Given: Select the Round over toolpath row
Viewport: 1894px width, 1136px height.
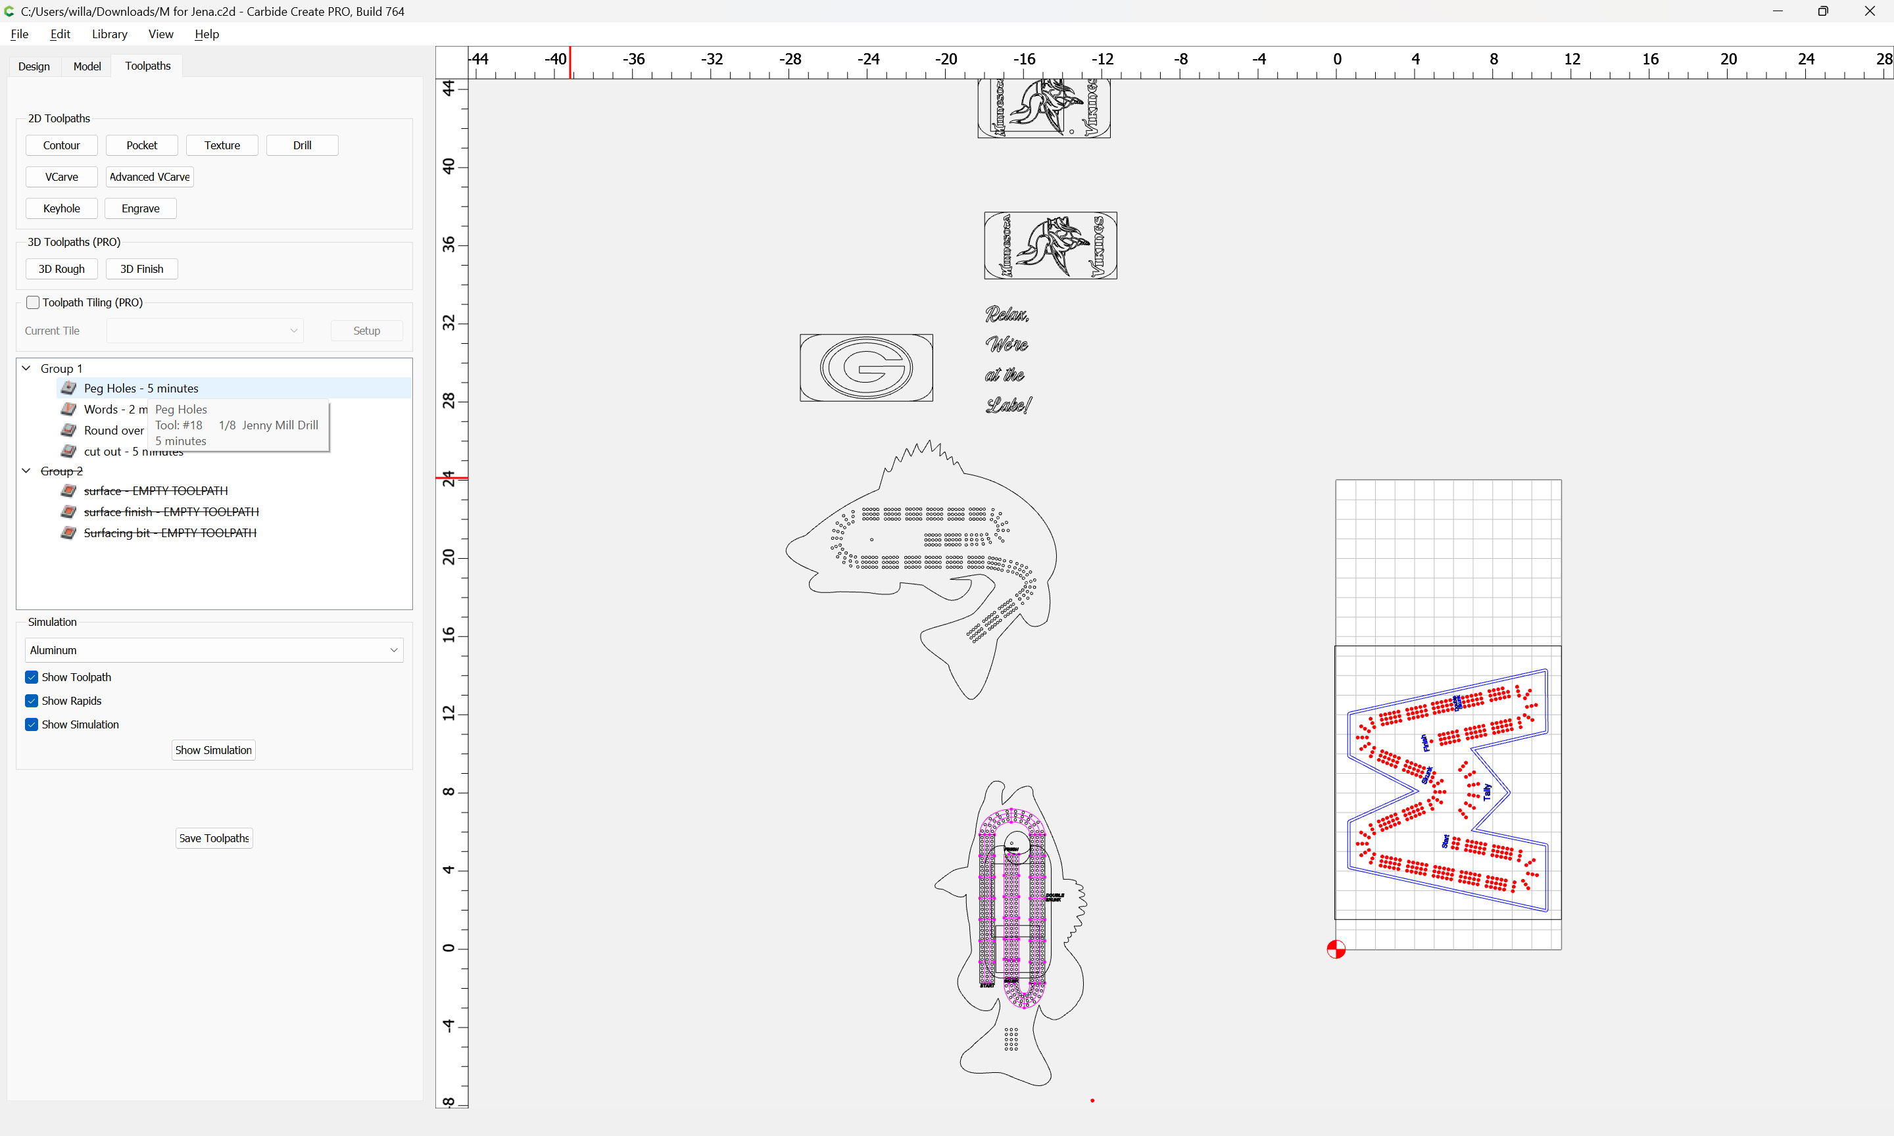Looking at the screenshot, I should [233, 430].
